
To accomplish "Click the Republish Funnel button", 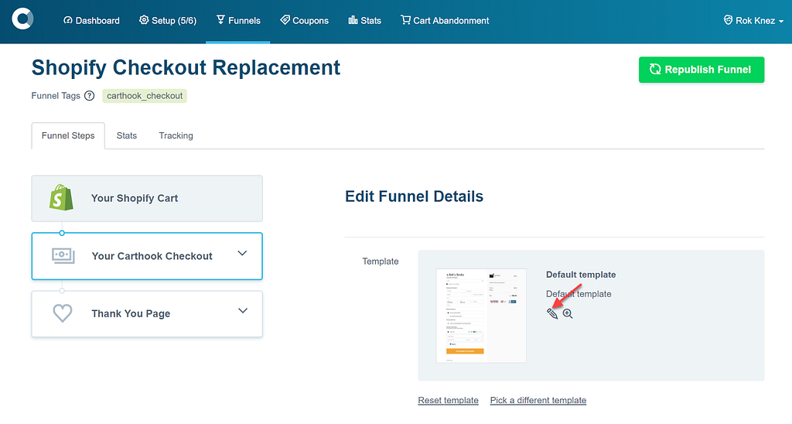I will (x=701, y=70).
